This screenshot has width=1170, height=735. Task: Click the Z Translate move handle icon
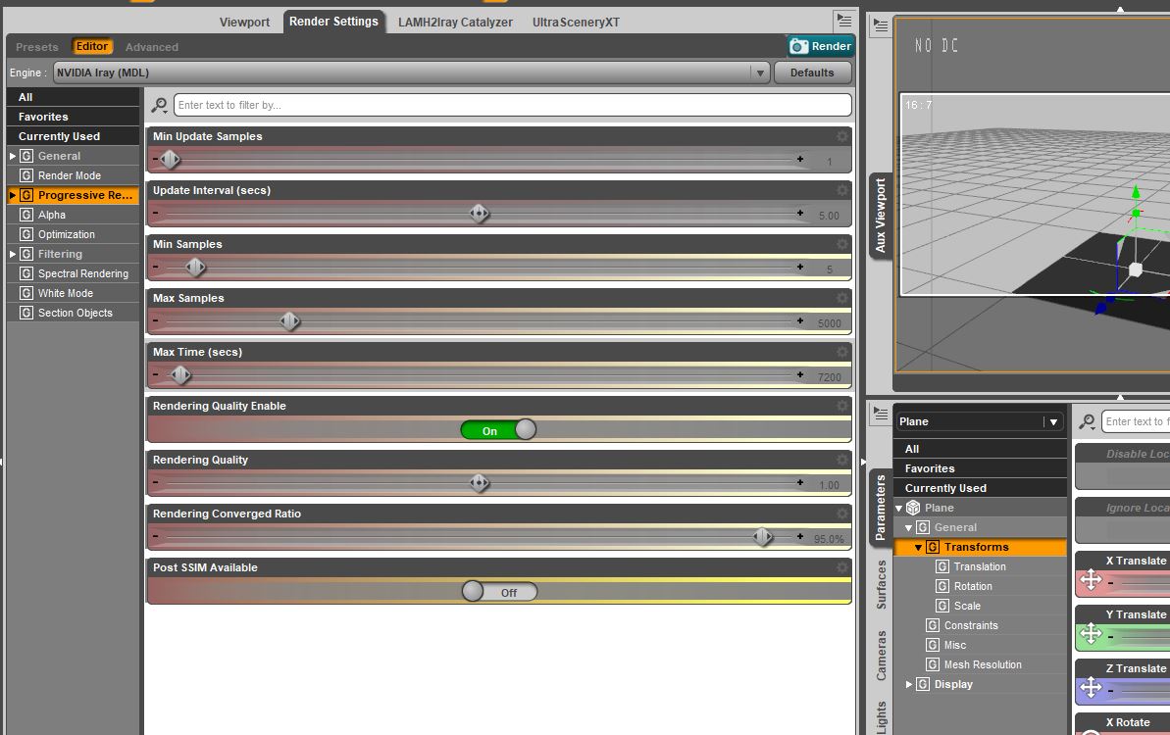pos(1091,687)
